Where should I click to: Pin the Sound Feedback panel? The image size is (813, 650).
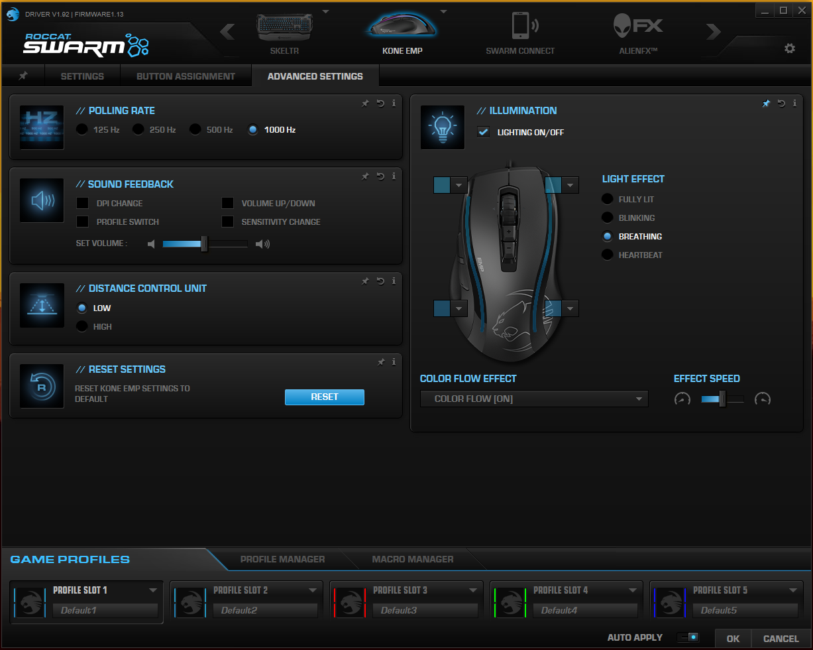[365, 176]
